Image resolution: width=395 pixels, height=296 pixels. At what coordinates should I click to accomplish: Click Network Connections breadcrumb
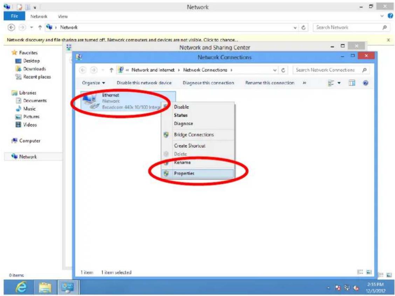click(205, 70)
